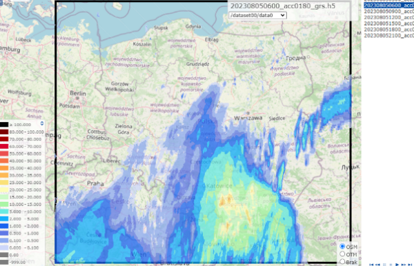Choose the 202308051500 file entry
The image size is (414, 266).
tap(389, 23)
